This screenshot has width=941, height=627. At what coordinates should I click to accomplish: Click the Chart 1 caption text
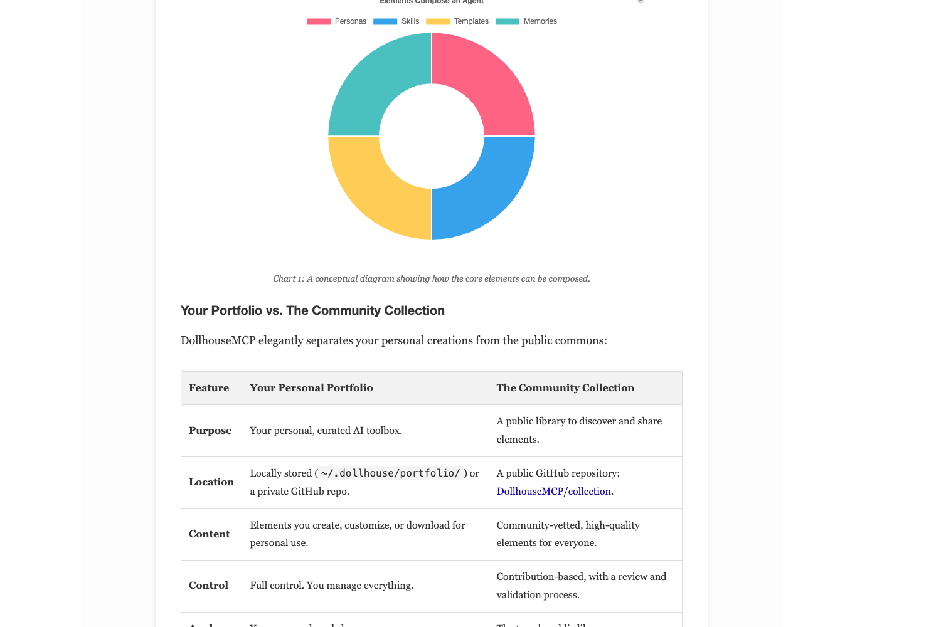pyautogui.click(x=432, y=278)
